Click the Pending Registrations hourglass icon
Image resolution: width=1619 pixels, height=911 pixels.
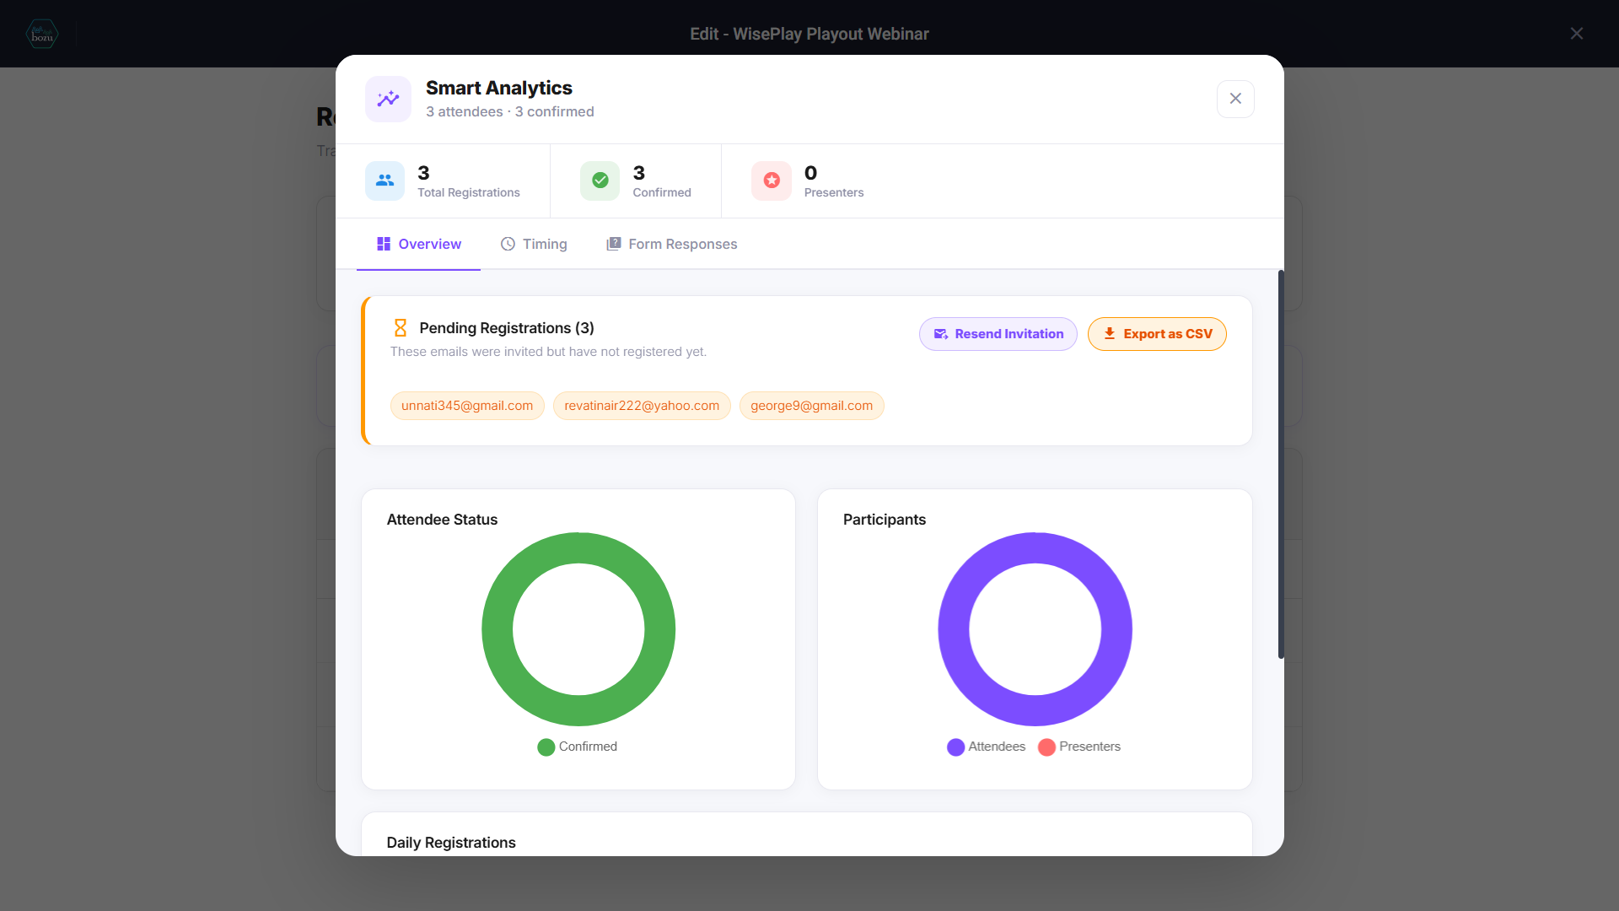[x=401, y=328]
